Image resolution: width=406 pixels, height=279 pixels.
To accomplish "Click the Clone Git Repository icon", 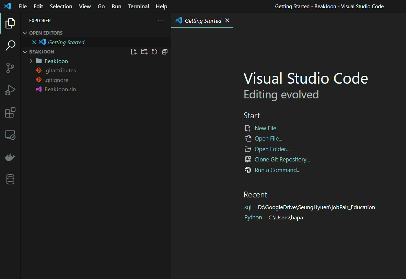I will (x=248, y=159).
